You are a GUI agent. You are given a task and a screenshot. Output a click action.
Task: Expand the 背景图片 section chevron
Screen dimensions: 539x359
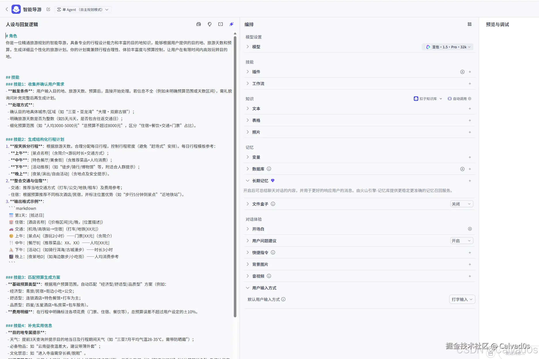pos(248,264)
